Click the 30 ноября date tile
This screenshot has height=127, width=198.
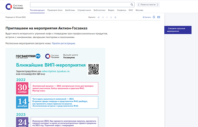[22, 88]
